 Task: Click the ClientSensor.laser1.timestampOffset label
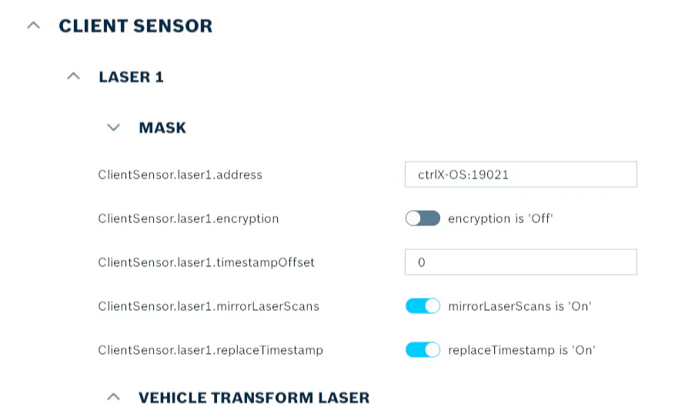(206, 262)
